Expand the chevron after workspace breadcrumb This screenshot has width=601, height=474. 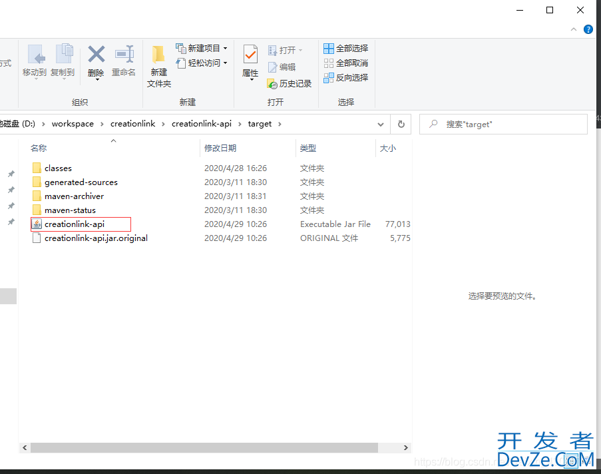tap(102, 124)
